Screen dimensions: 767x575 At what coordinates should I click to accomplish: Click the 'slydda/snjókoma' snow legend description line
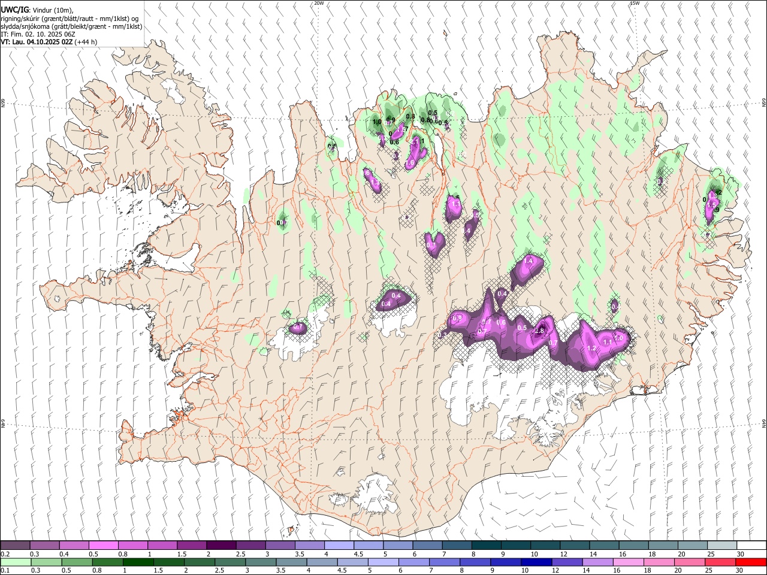tap(71, 26)
